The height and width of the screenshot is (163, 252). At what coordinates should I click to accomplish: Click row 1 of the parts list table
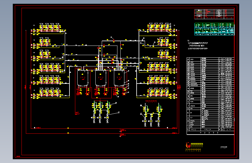[x=210, y=127]
